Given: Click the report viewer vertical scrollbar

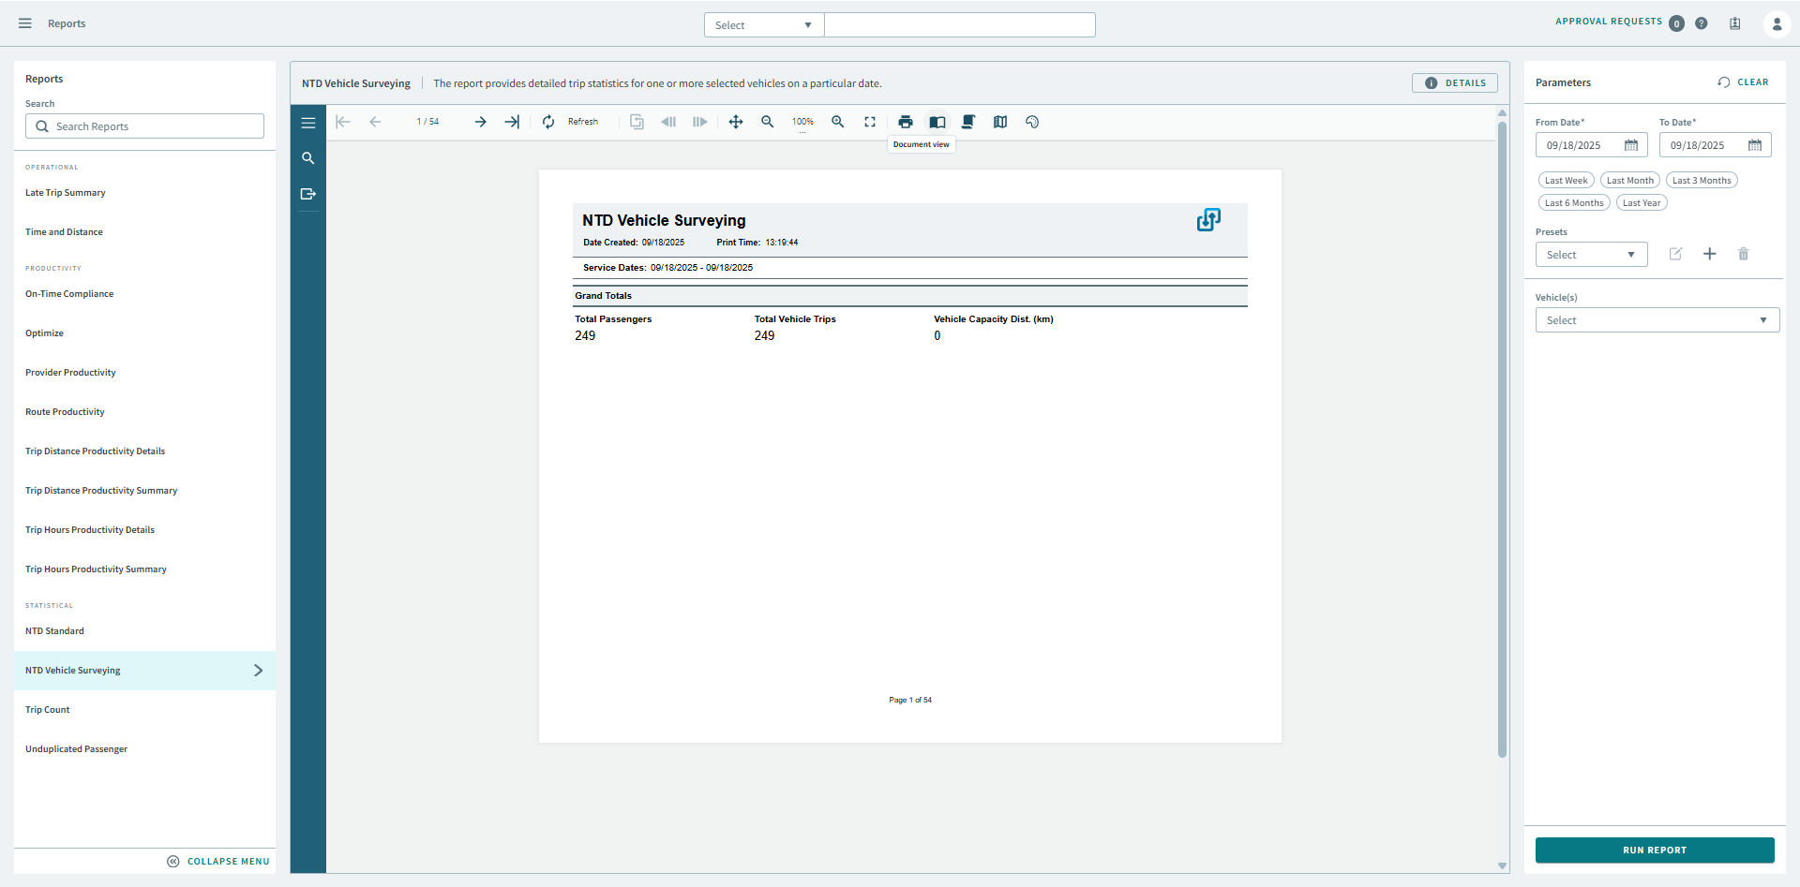Looking at the screenshot, I should [1502, 440].
